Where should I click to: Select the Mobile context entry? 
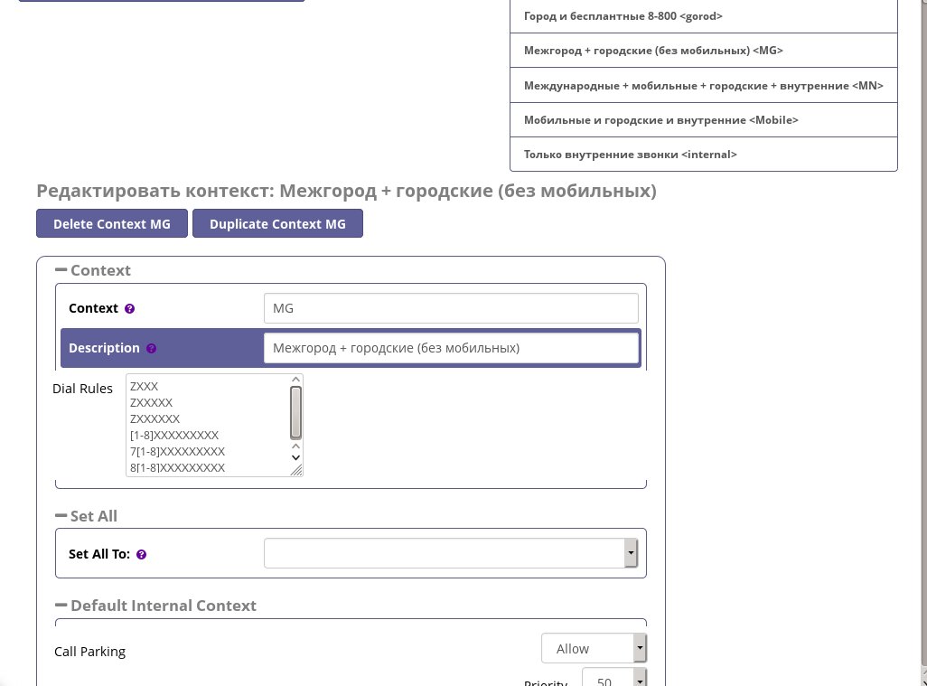pos(703,120)
